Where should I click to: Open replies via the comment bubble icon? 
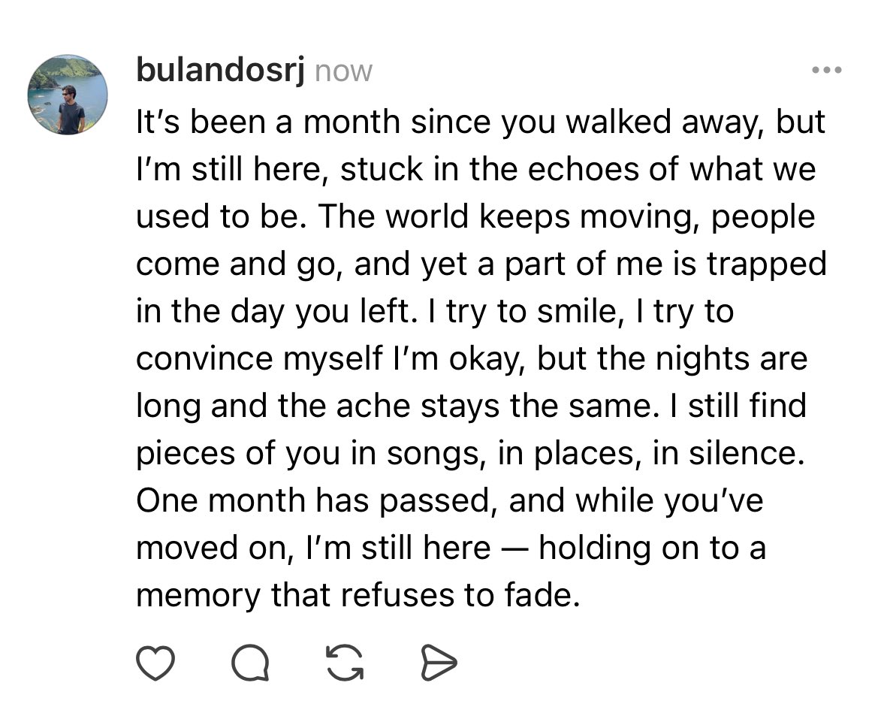pyautogui.click(x=250, y=663)
